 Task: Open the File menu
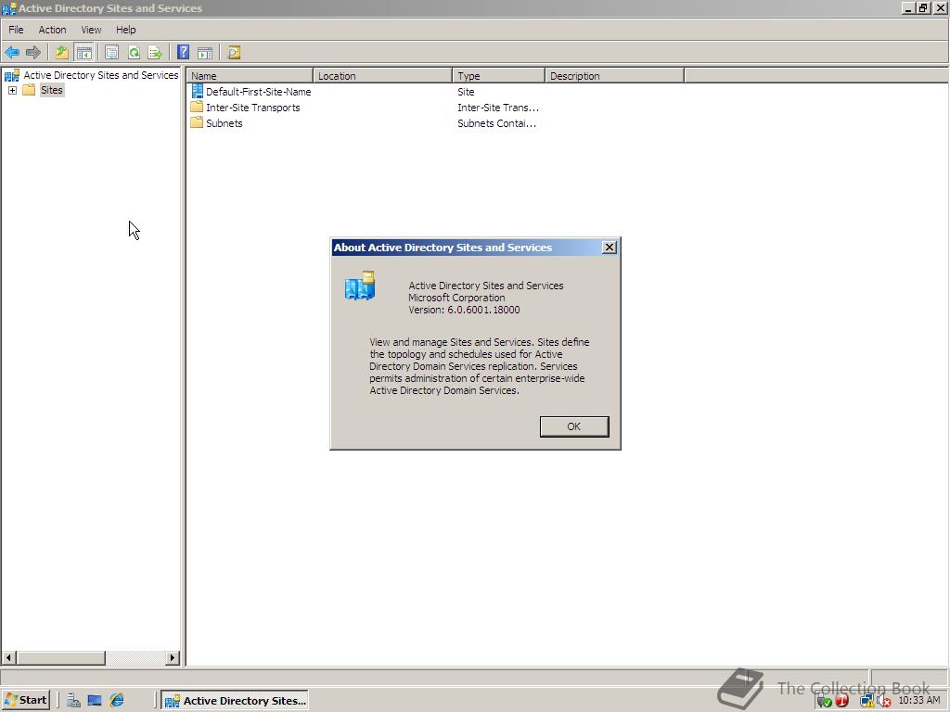click(x=16, y=30)
